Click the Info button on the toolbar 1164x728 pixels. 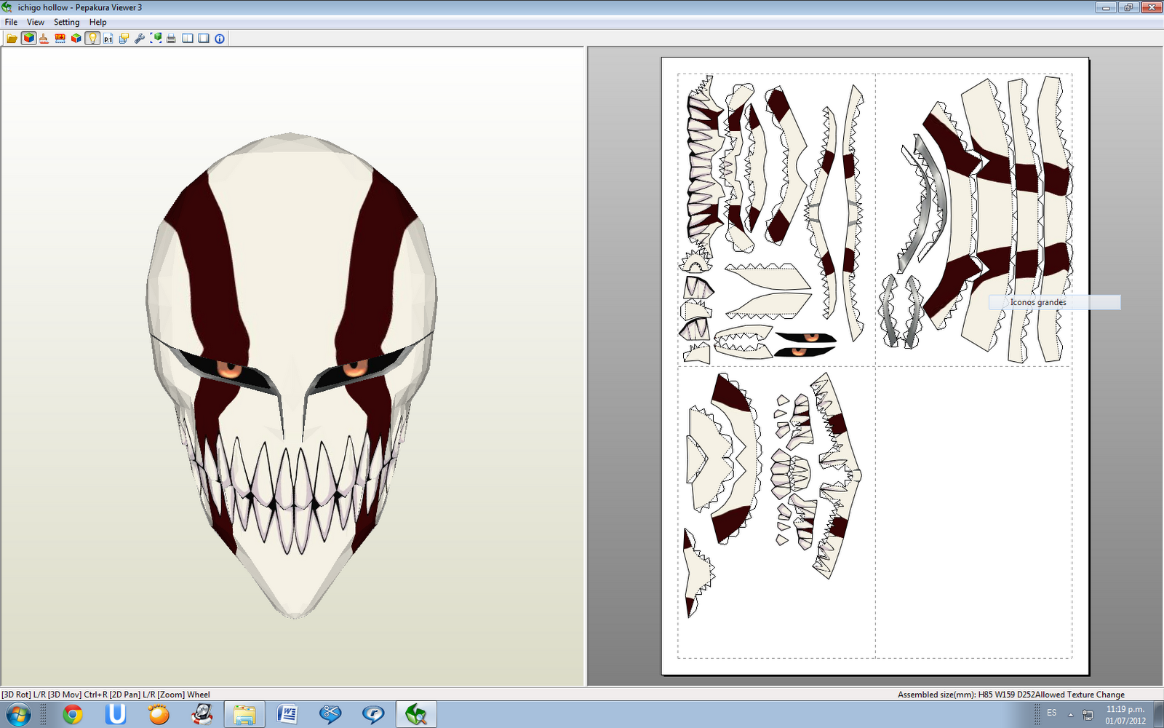click(219, 38)
